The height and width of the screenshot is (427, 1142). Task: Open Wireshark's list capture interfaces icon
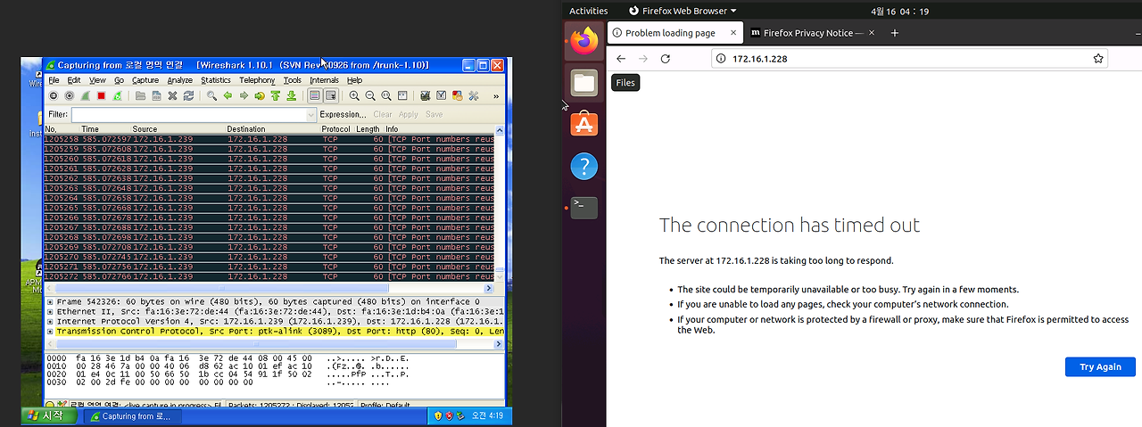click(x=53, y=95)
